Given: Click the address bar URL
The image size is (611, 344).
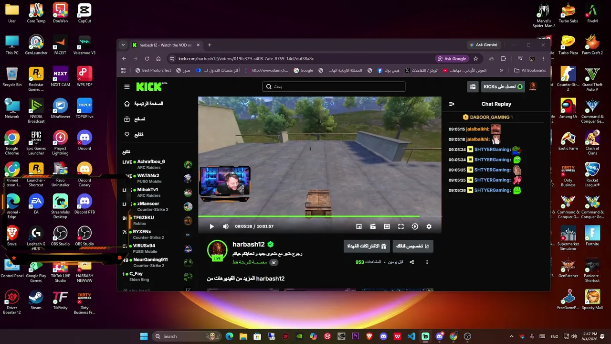Looking at the screenshot, I should (x=246, y=59).
